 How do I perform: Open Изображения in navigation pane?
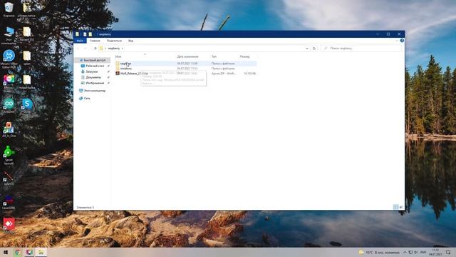(95, 83)
